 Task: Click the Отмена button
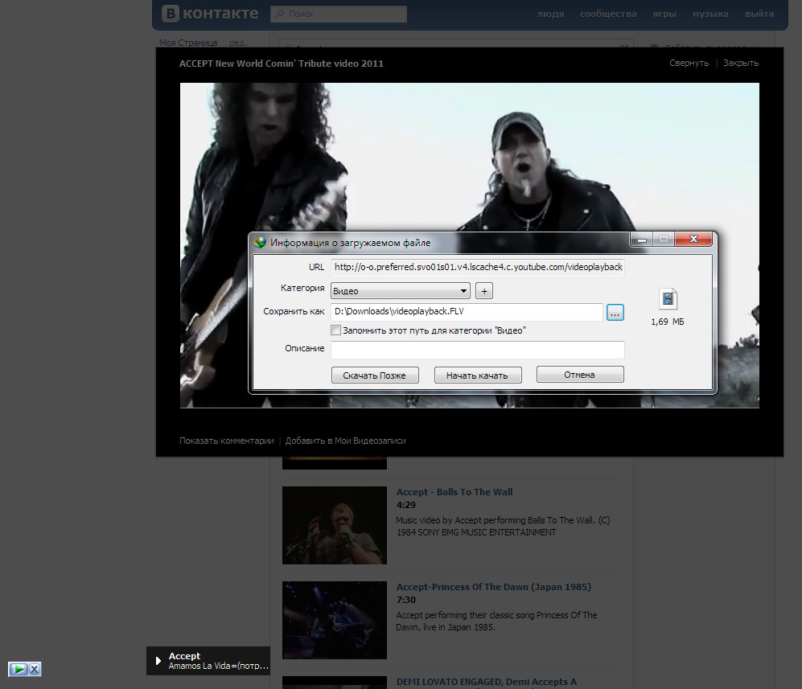coord(580,375)
